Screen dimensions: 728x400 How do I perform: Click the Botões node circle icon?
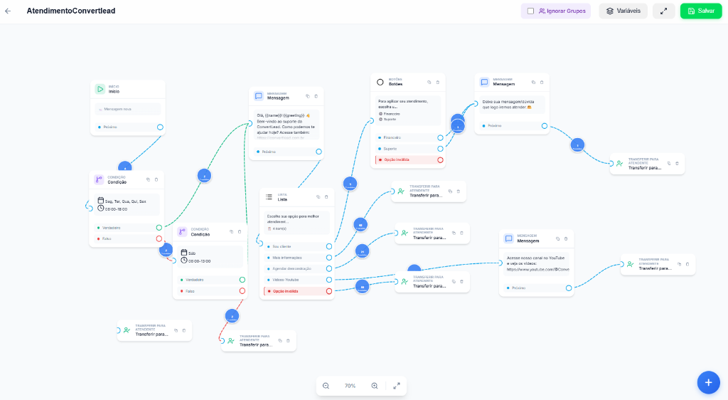(380, 83)
